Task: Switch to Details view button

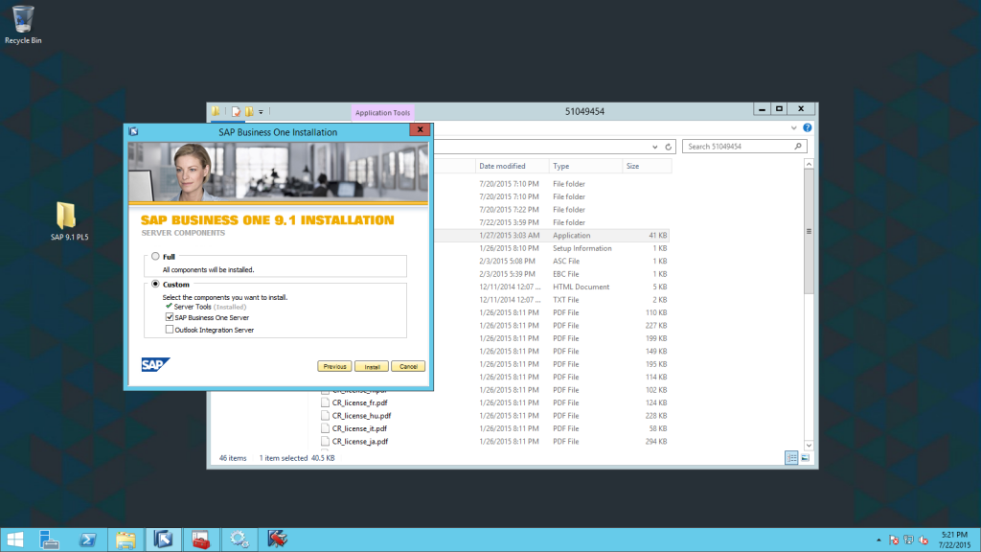Action: (791, 458)
